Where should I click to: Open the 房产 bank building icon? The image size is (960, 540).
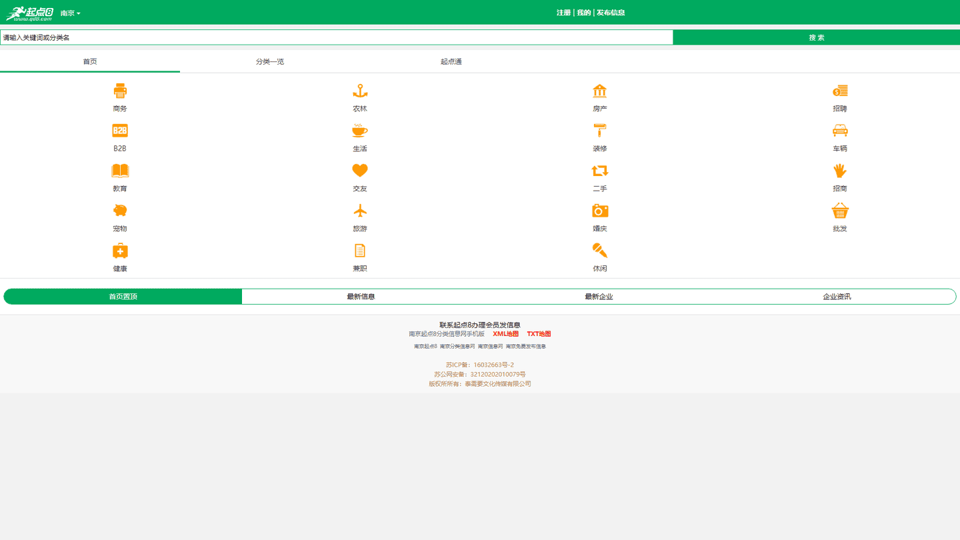click(600, 91)
